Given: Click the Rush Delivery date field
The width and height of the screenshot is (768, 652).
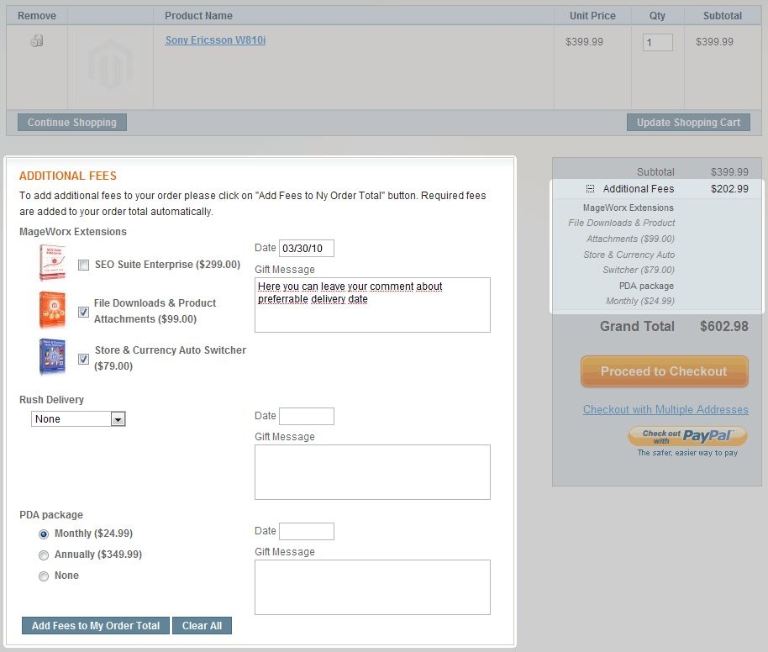Looking at the screenshot, I should 307,417.
